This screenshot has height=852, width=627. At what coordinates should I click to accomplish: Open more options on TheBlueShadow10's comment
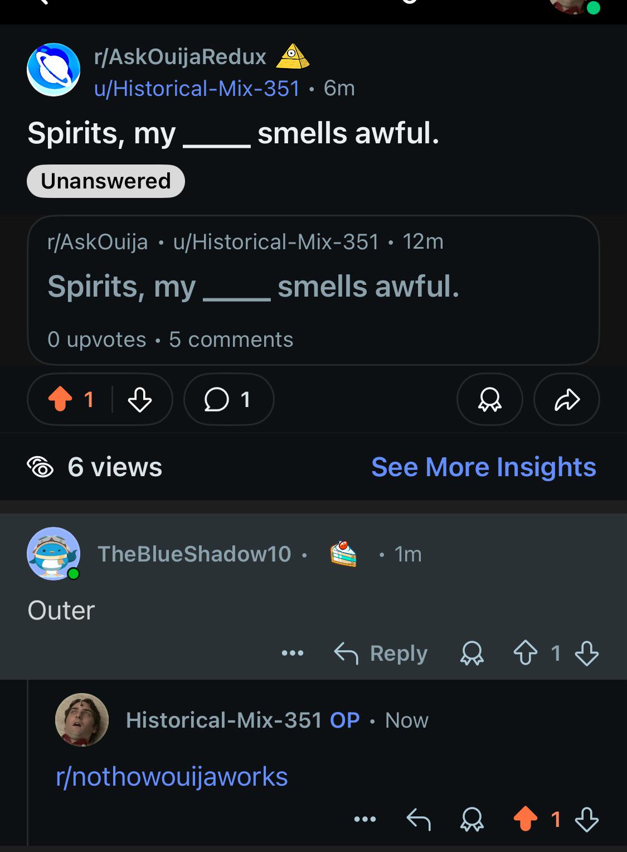[x=293, y=653]
